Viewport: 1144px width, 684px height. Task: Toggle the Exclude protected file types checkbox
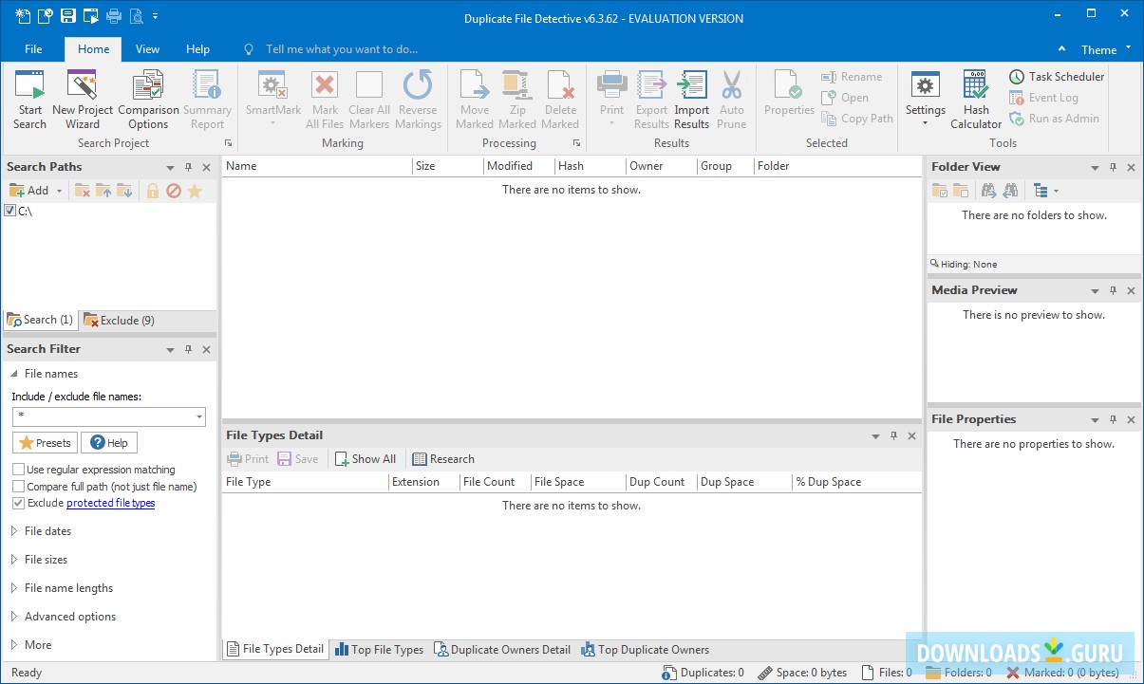point(18,504)
